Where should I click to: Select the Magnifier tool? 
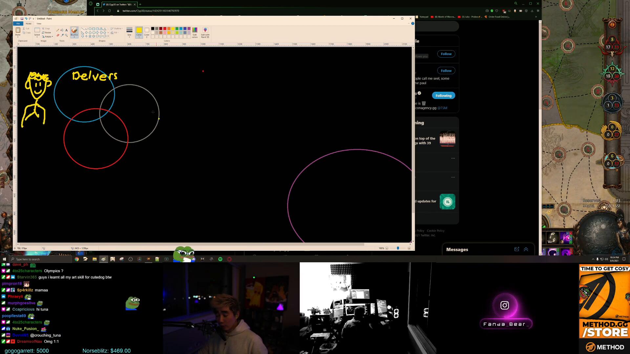click(x=66, y=35)
